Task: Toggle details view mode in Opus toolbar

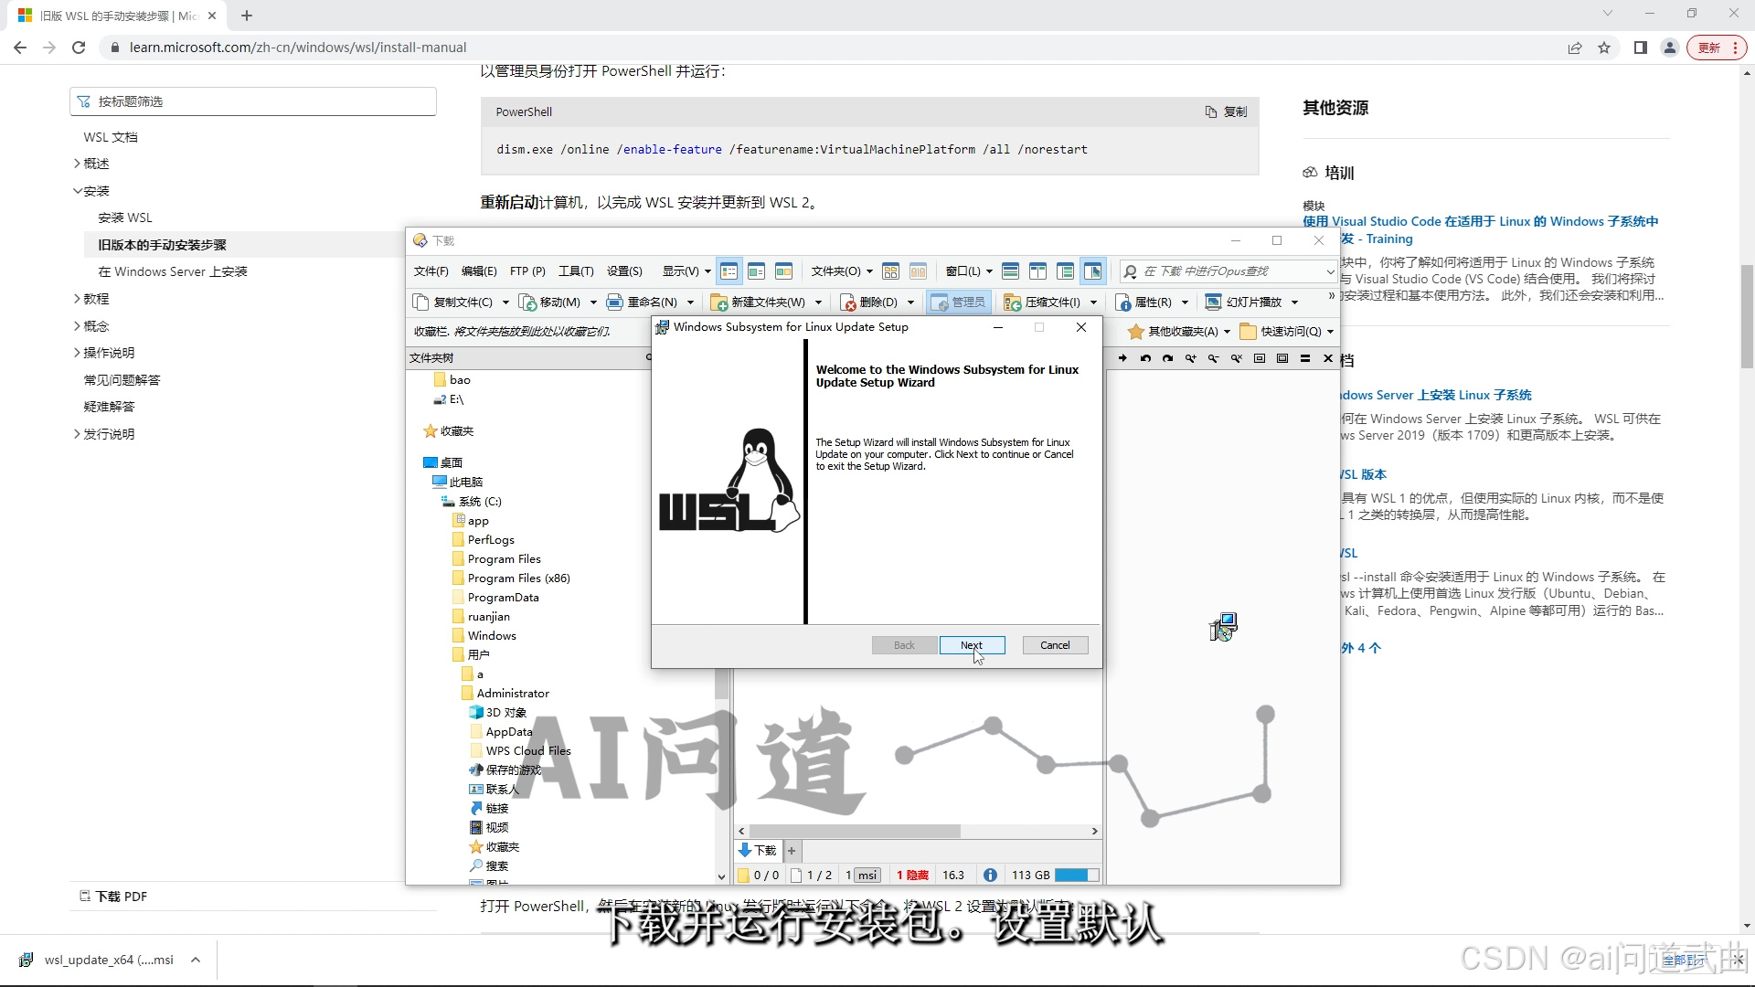Action: pos(729,271)
